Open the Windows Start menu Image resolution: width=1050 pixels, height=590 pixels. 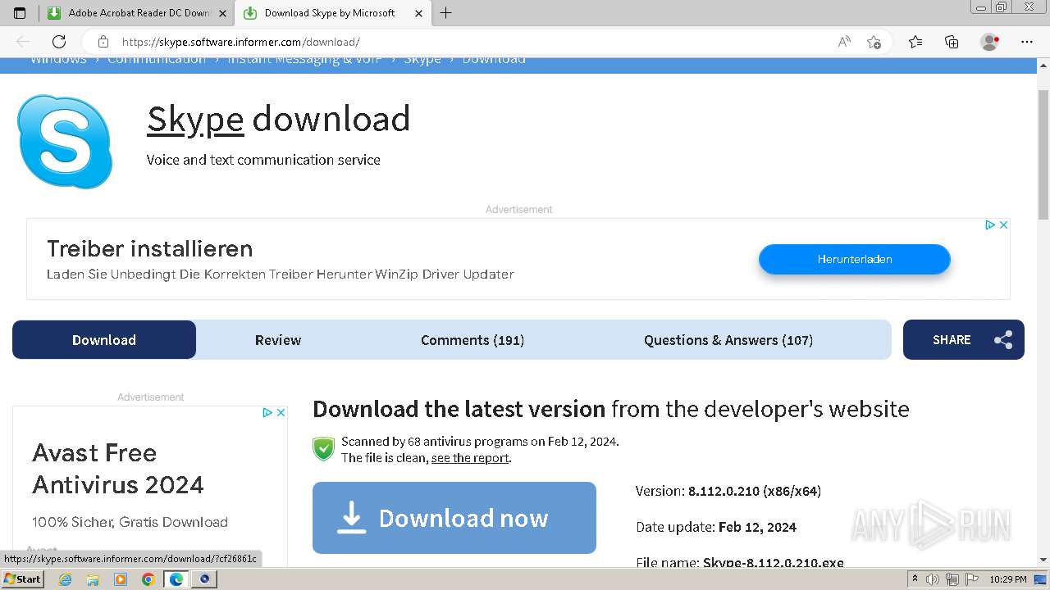(23, 579)
